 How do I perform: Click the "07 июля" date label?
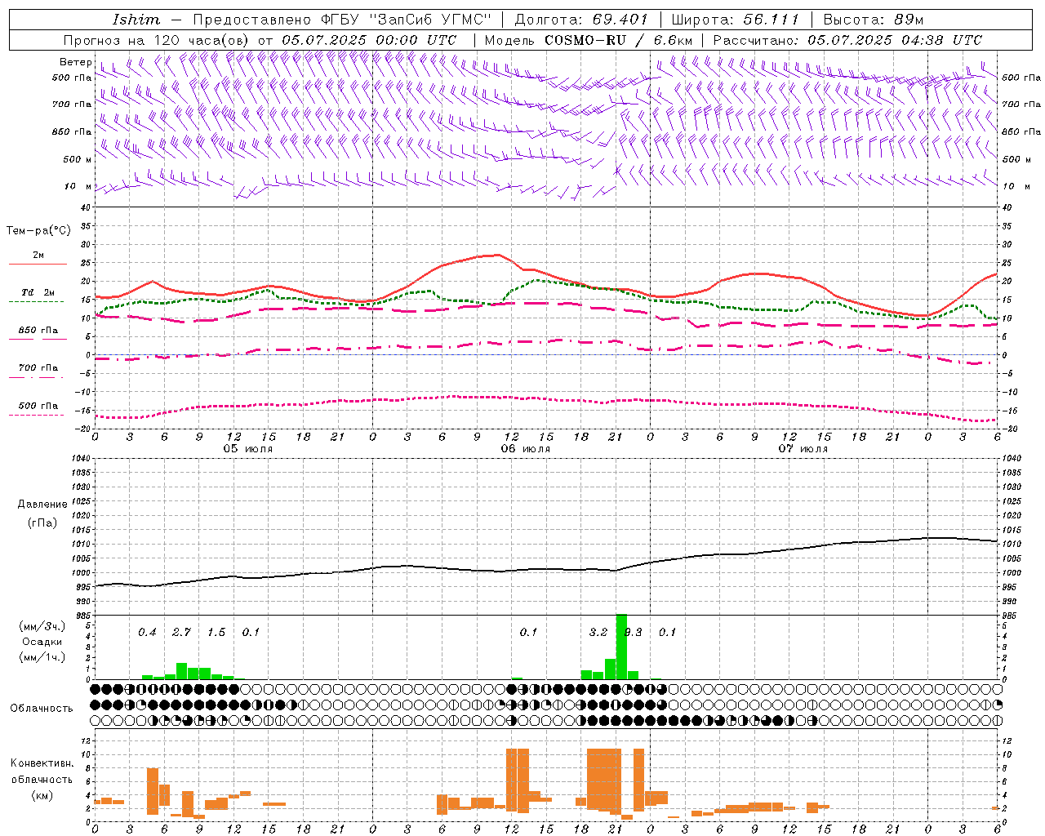803,449
